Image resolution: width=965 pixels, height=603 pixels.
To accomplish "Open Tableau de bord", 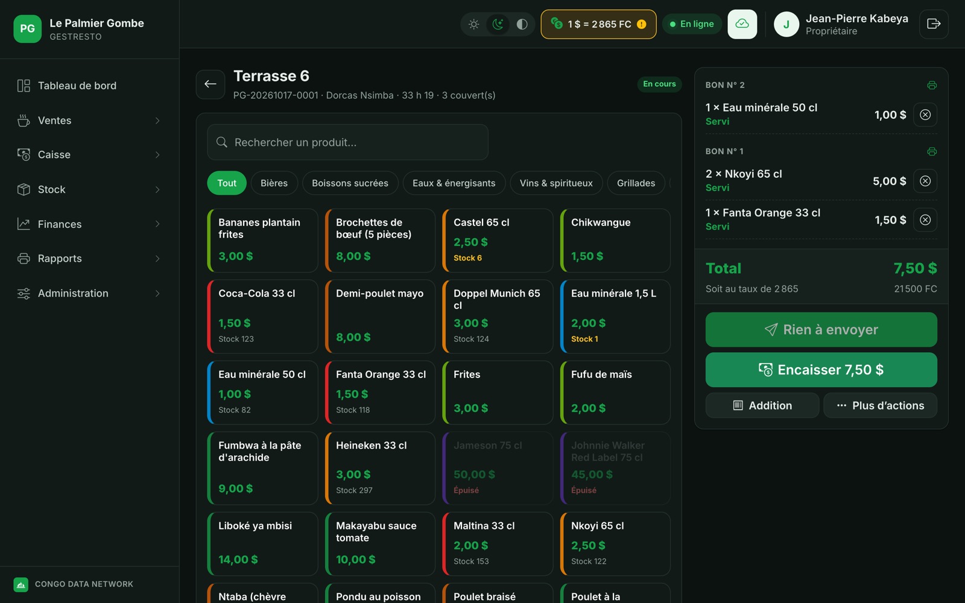I will pyautogui.click(x=89, y=86).
